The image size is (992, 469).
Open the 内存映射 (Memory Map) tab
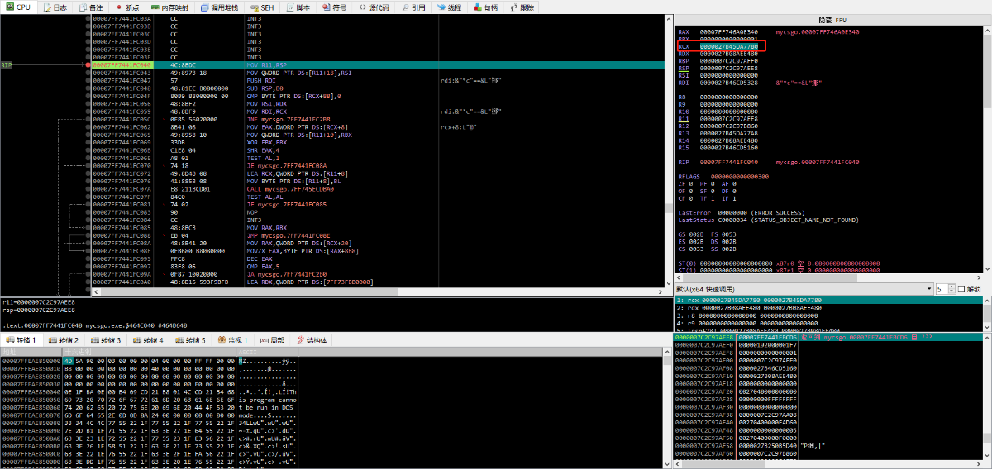(169, 7)
